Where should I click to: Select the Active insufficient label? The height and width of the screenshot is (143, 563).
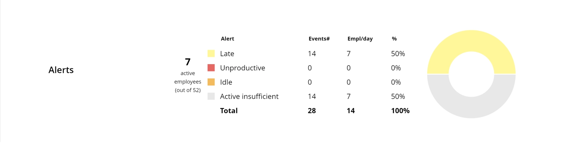pyautogui.click(x=249, y=96)
